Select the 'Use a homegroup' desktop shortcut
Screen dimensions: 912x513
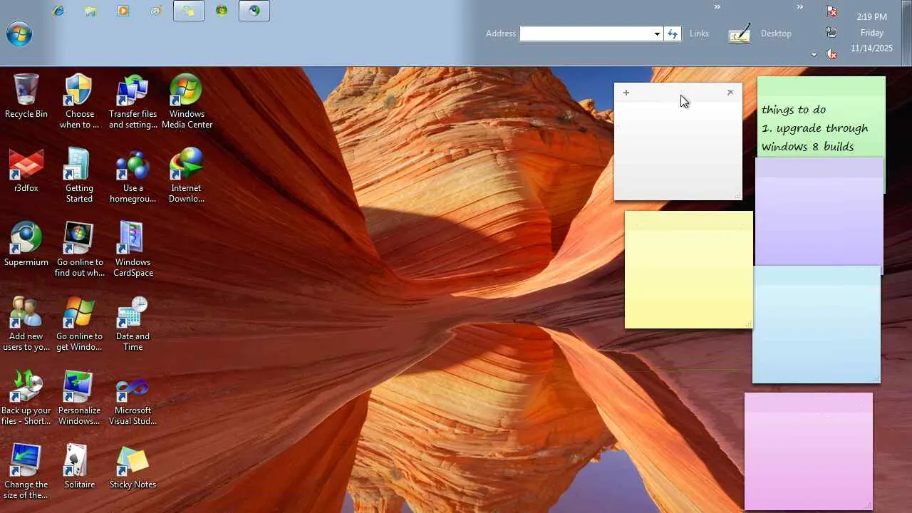click(x=133, y=176)
